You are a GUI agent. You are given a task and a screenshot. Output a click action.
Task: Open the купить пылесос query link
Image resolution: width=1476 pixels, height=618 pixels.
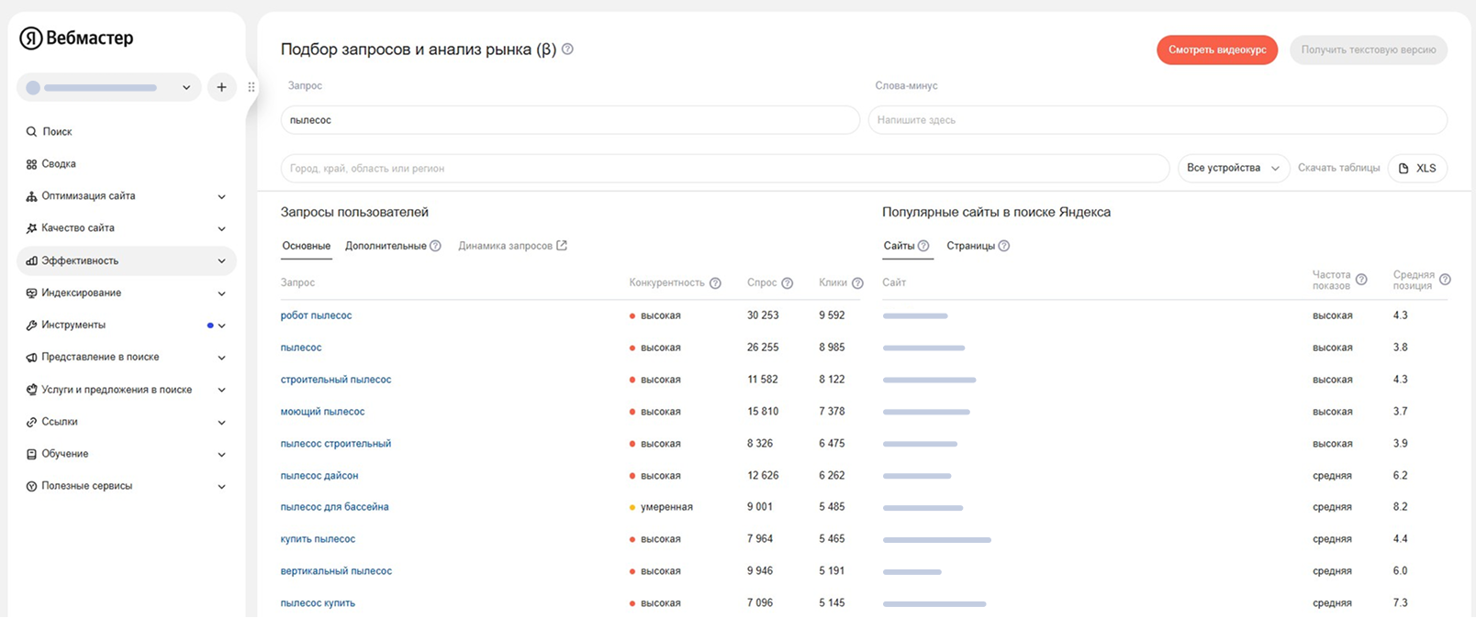(318, 539)
